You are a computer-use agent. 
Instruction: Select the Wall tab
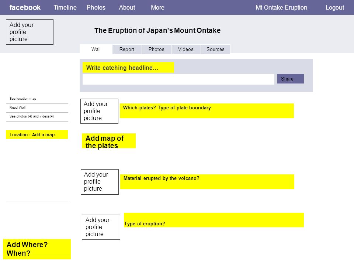96,49
